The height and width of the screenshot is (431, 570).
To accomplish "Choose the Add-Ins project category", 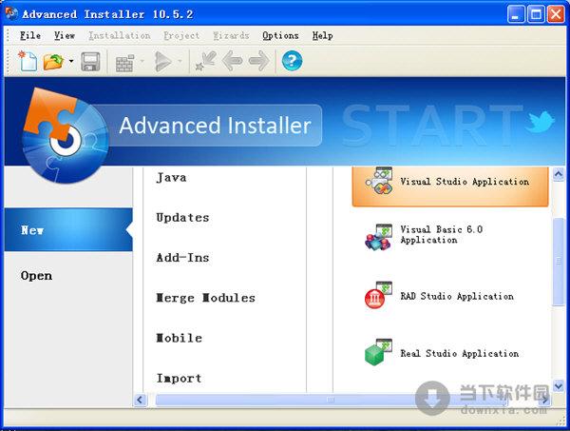I will tap(182, 258).
